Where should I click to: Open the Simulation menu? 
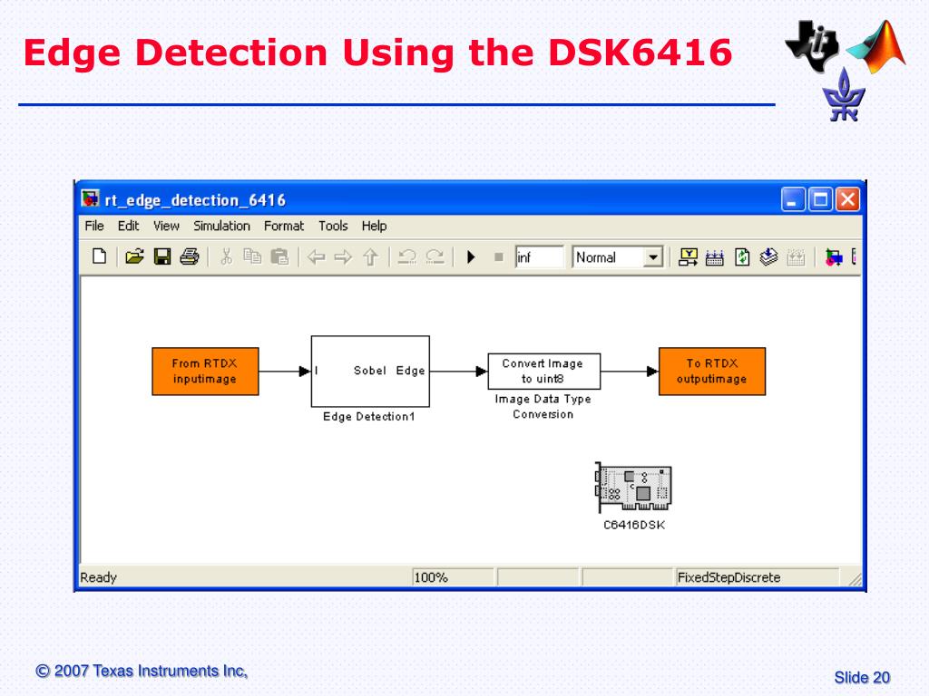(x=221, y=226)
